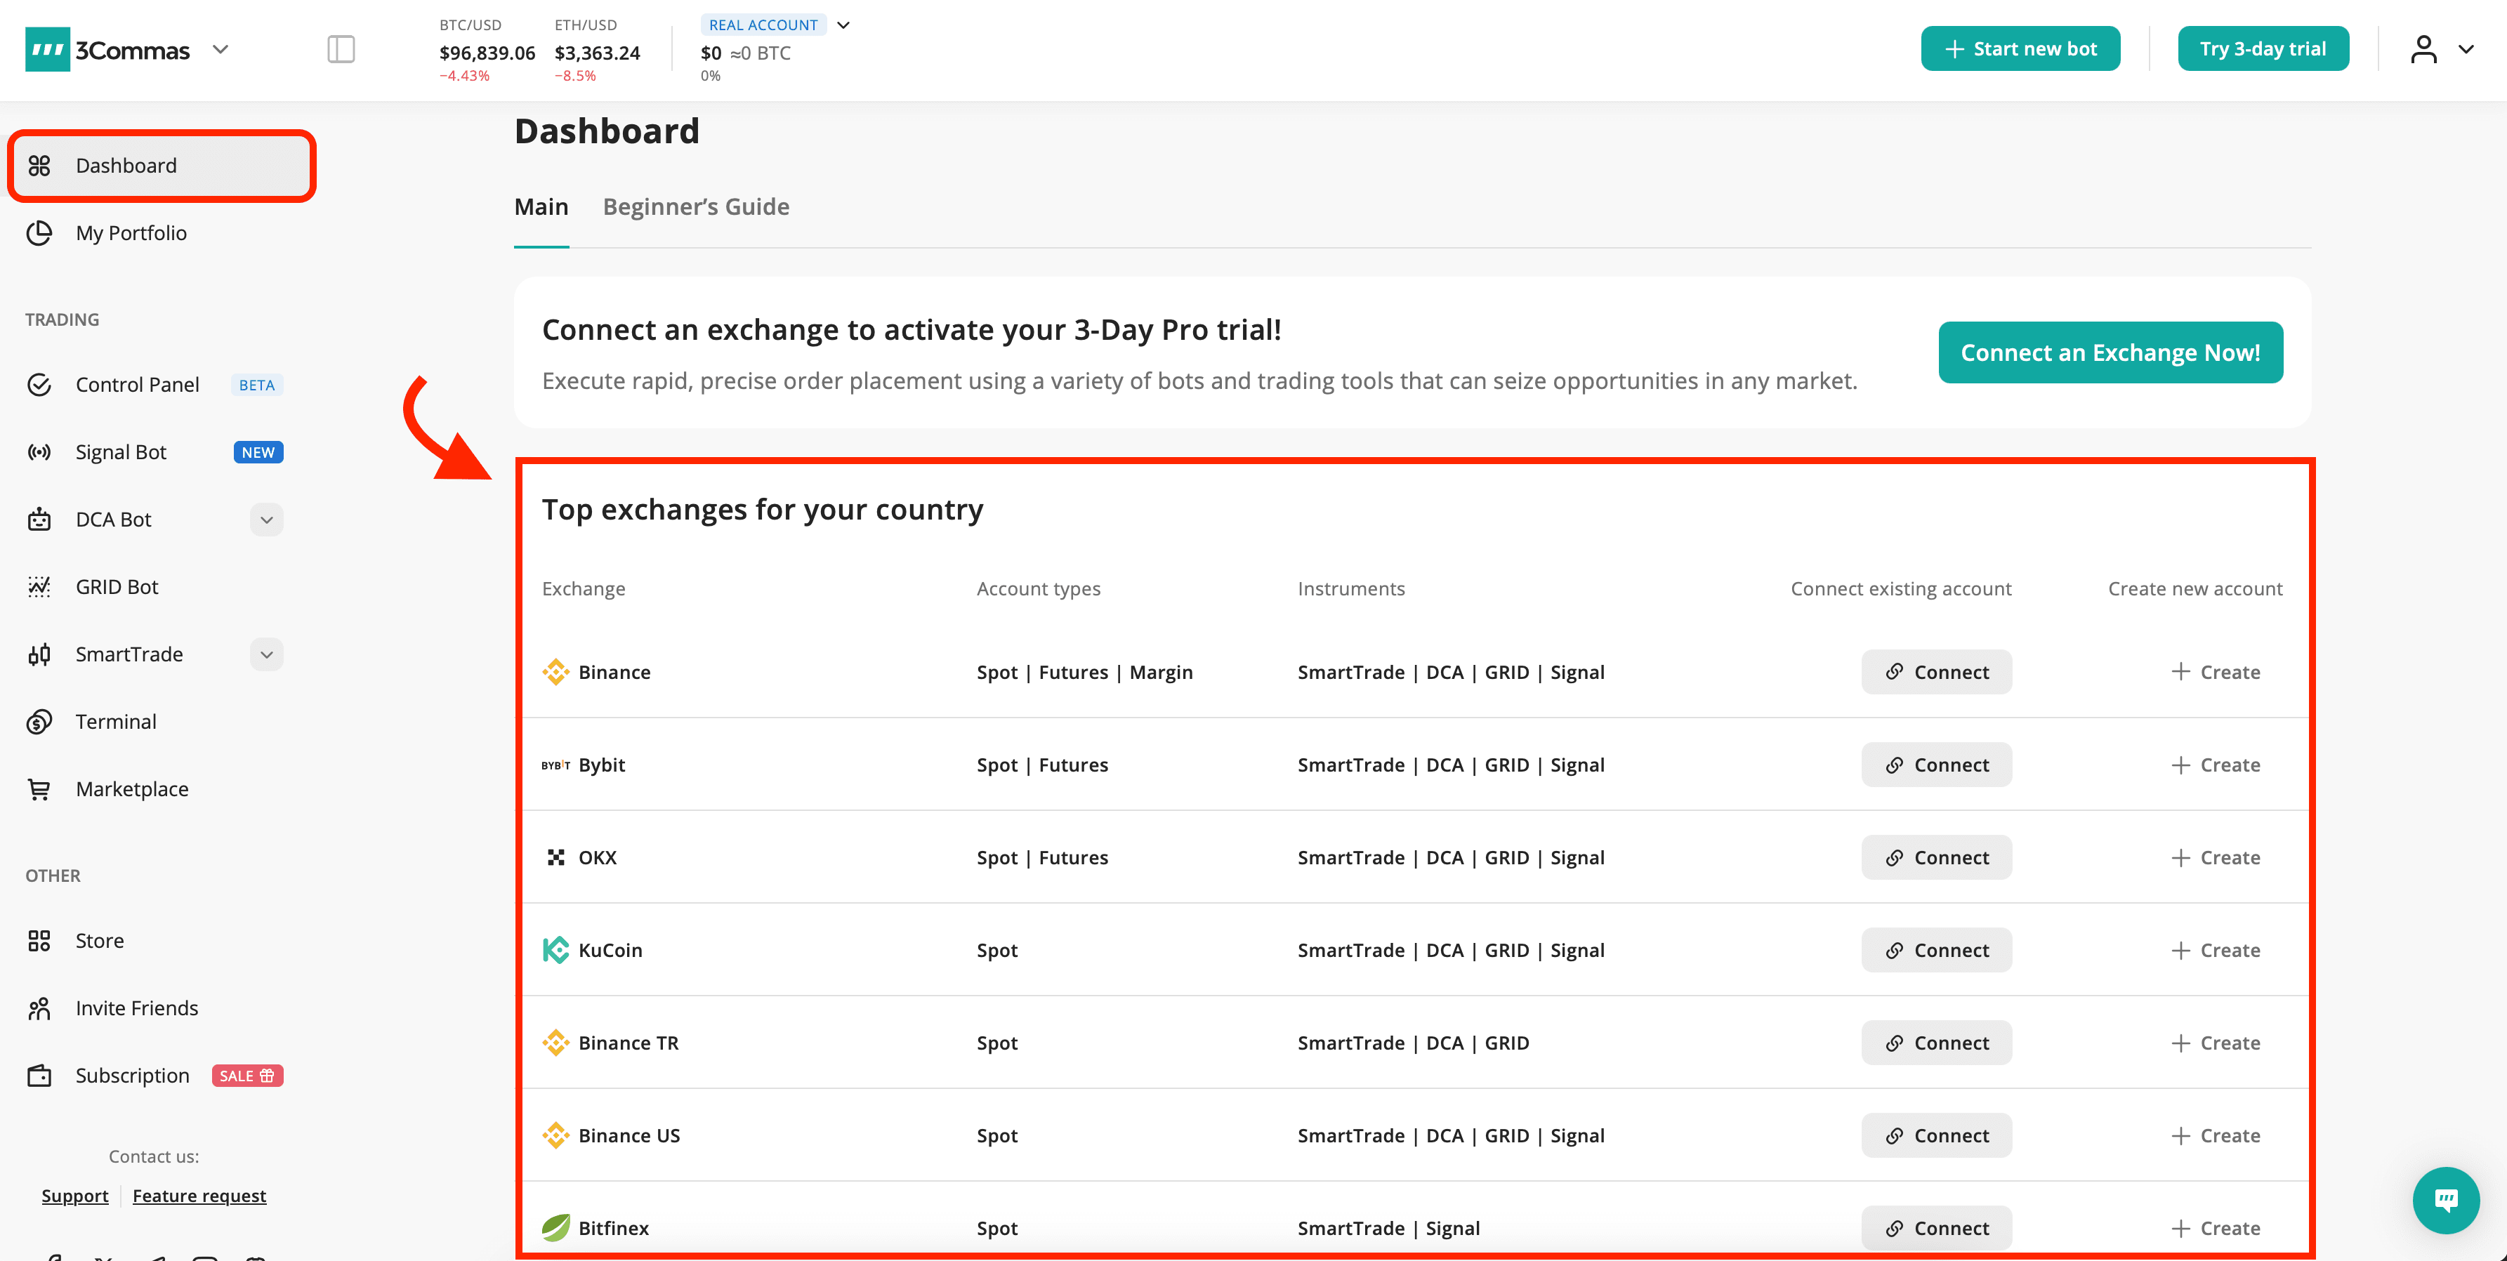Open the Marketplace cart item

click(x=131, y=789)
